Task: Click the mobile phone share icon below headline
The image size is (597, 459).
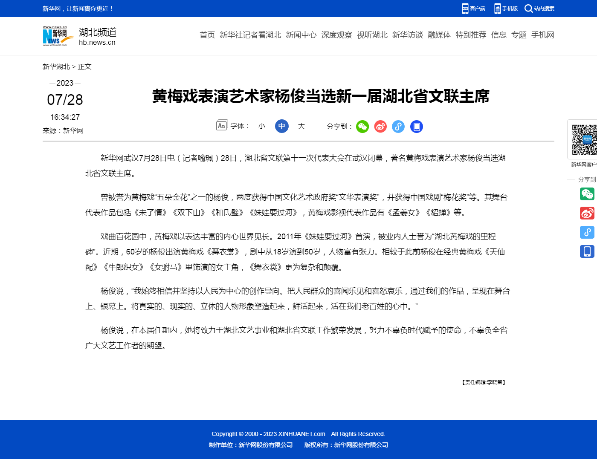Action: (x=417, y=127)
